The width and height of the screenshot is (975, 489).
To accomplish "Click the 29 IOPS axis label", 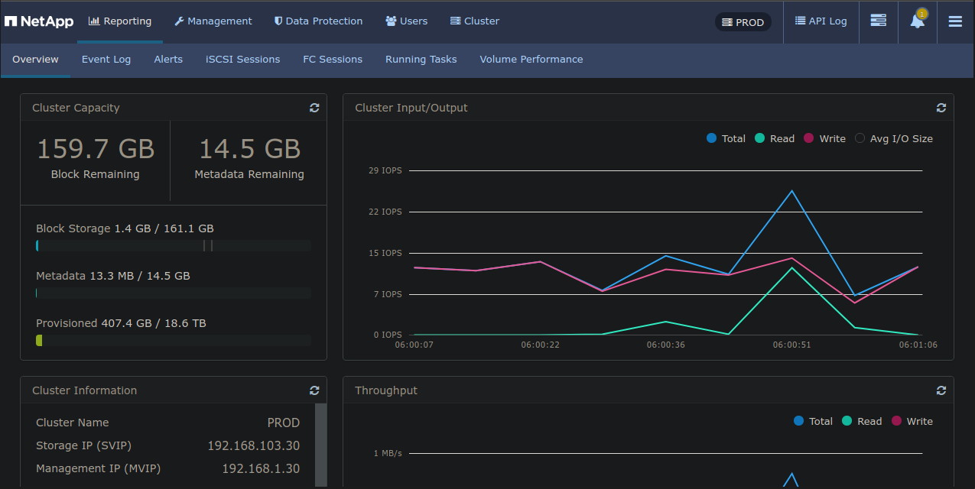I will (385, 170).
